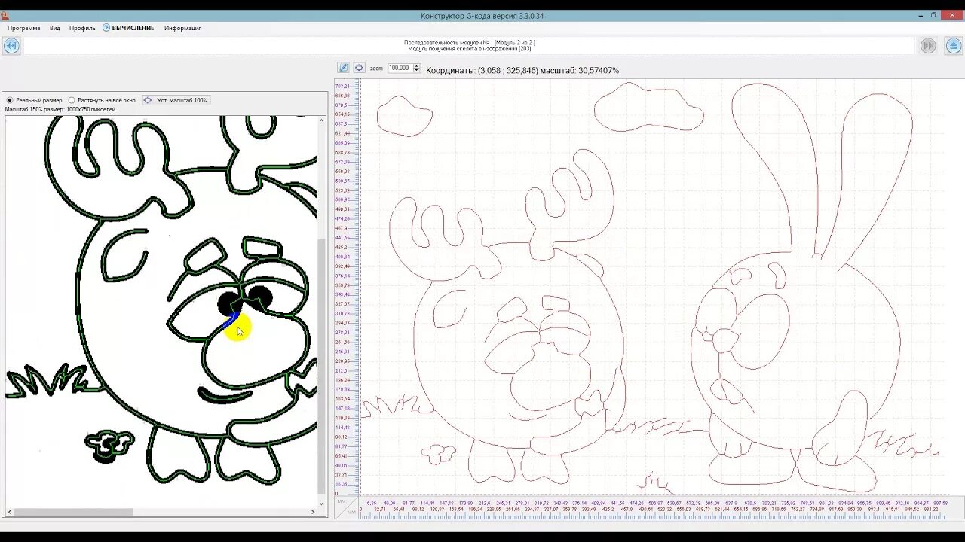The image size is (965, 542).
Task: Click the application icon in title bar
Action: [5, 15]
